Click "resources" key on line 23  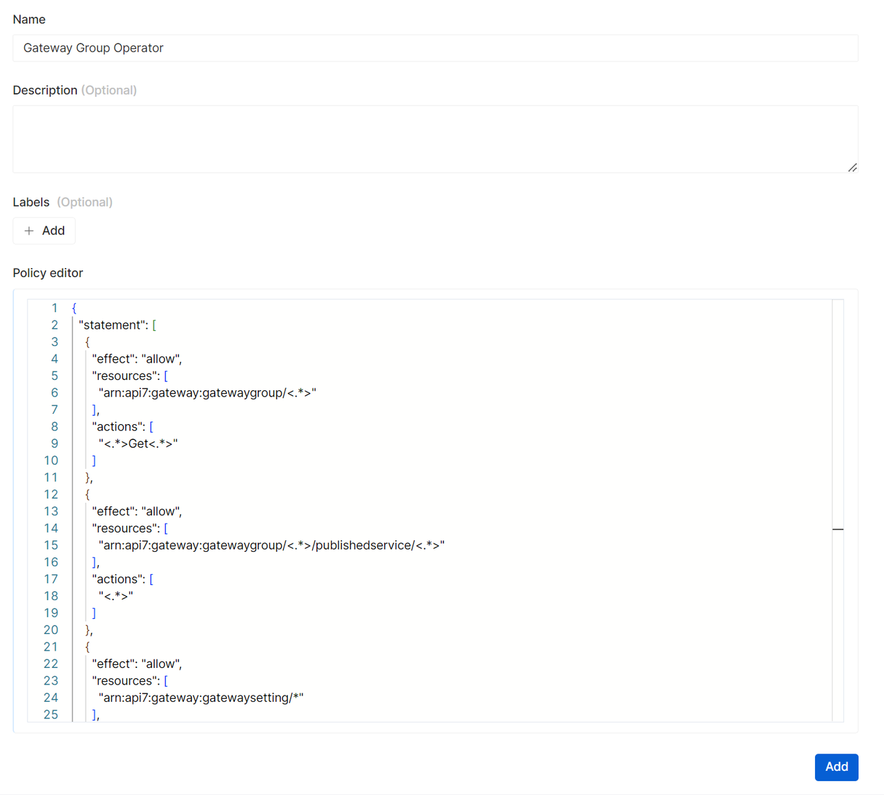(124, 681)
